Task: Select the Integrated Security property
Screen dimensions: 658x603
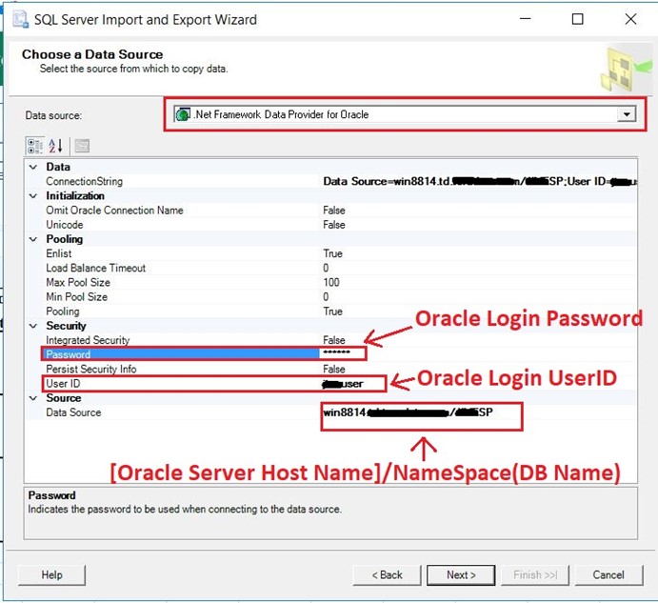Action: 88,340
